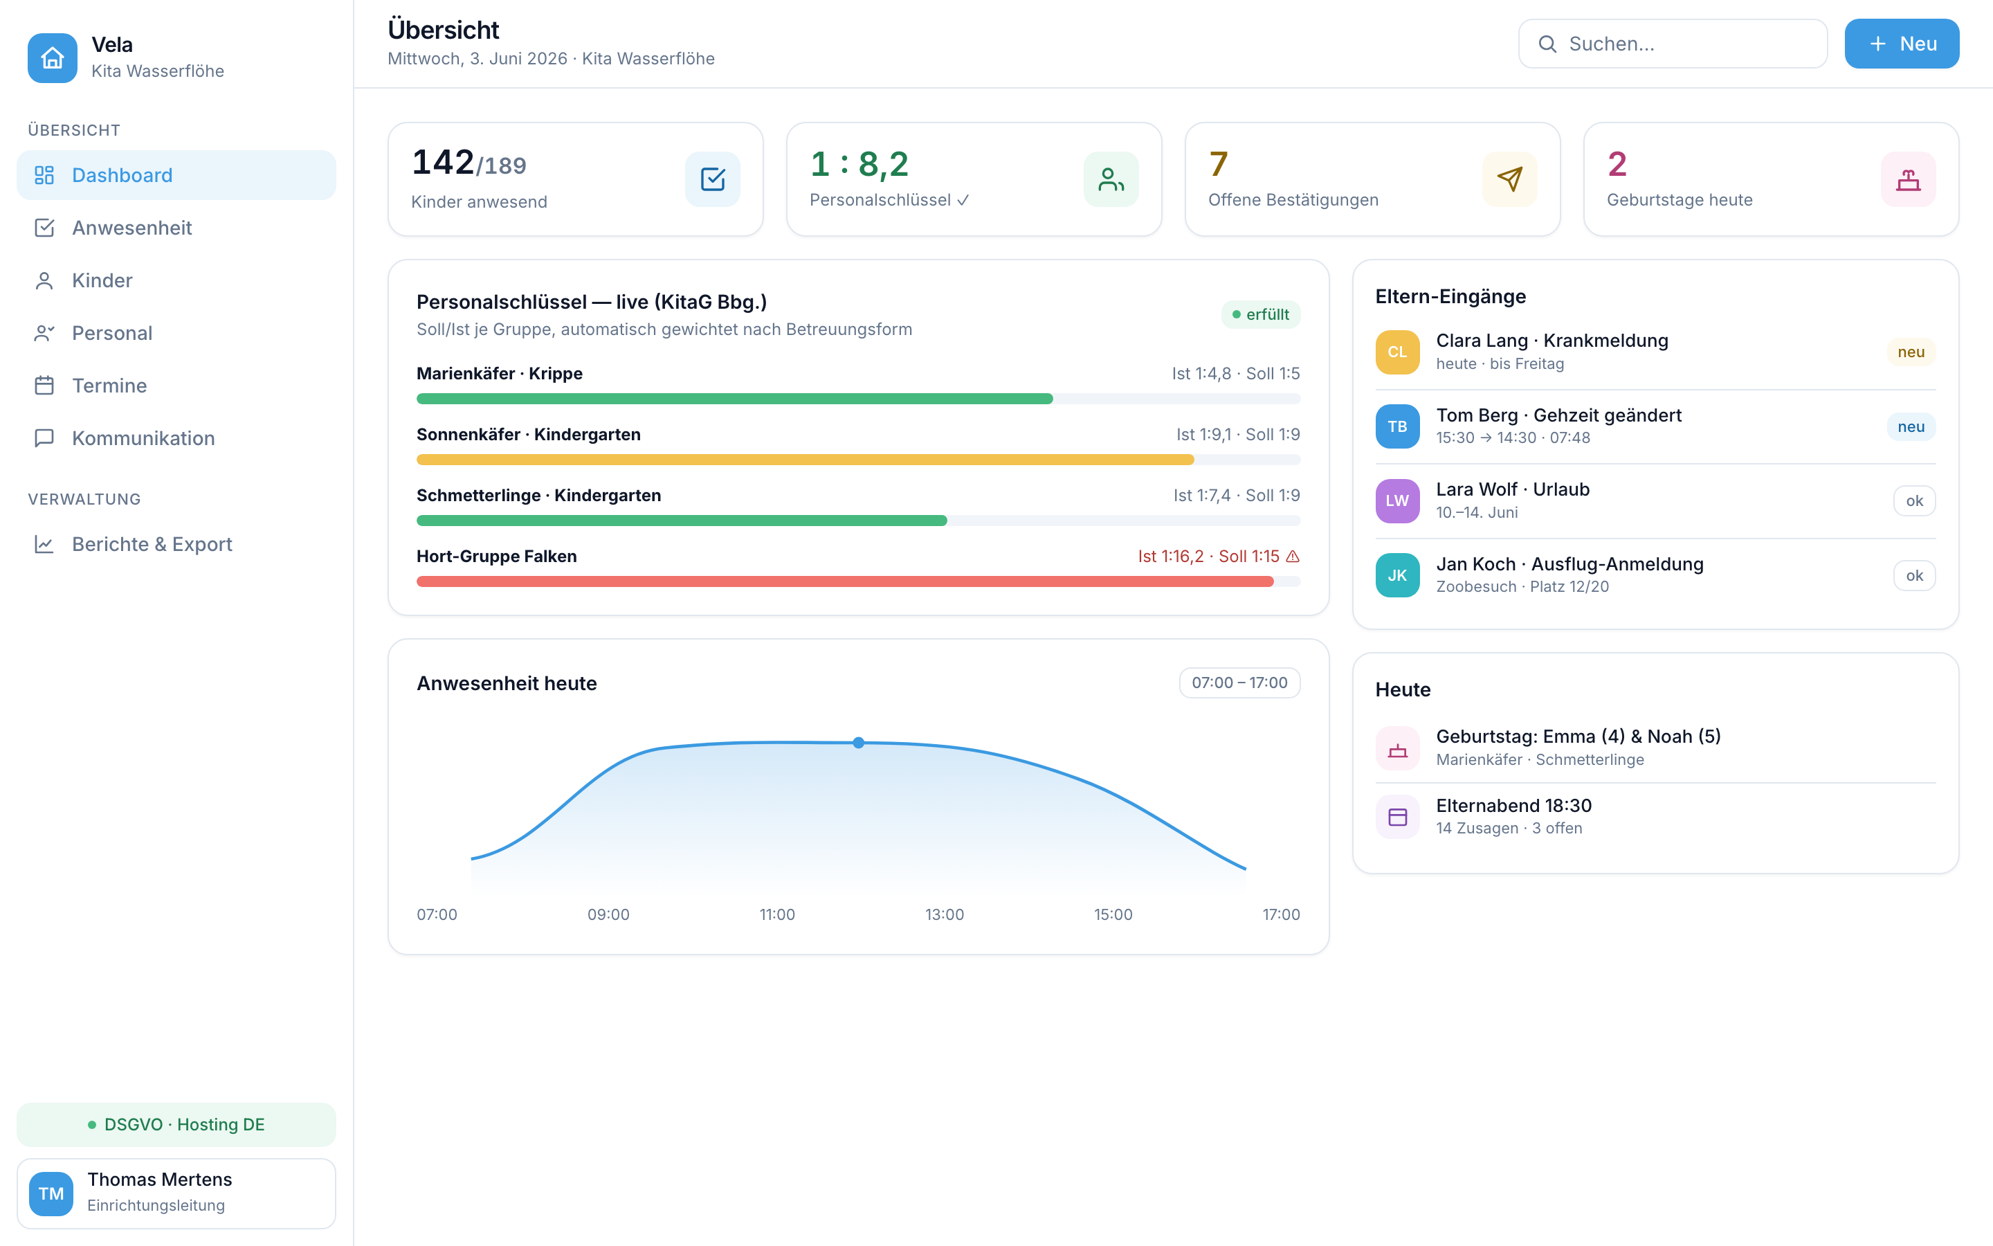
Task: Click the warning triangle by Hort-Gruppe Falken
Action: pos(1293,557)
